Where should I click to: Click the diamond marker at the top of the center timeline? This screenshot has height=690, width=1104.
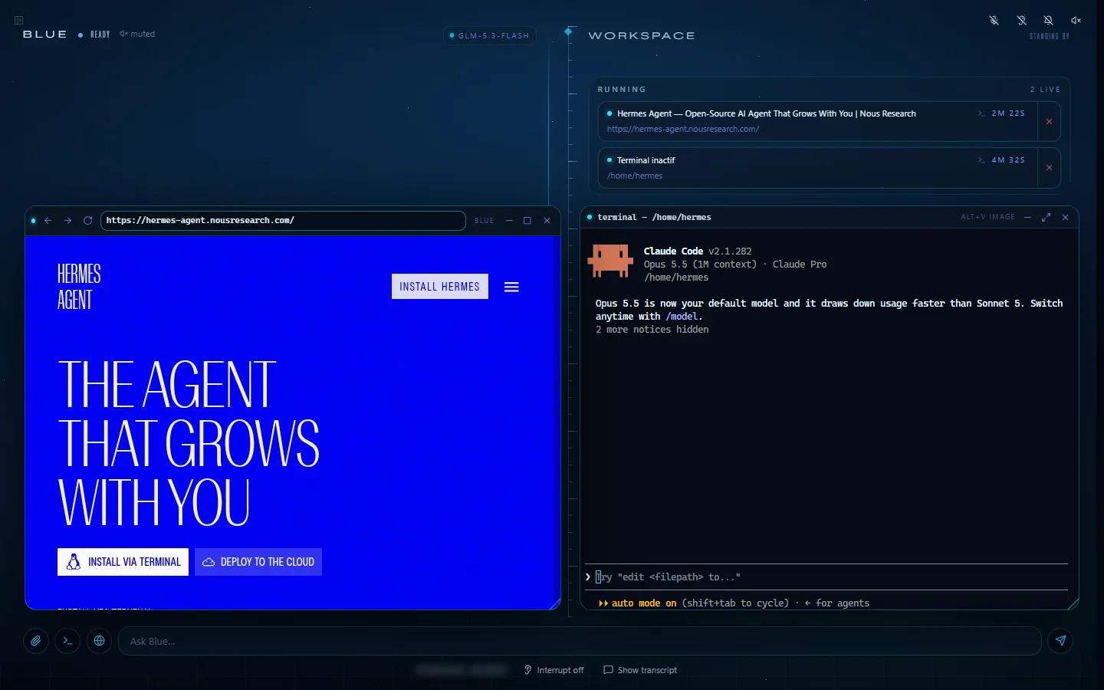[x=569, y=31]
